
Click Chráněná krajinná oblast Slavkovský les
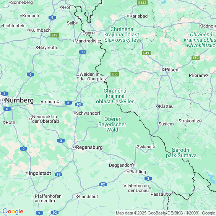coord(122,34)
